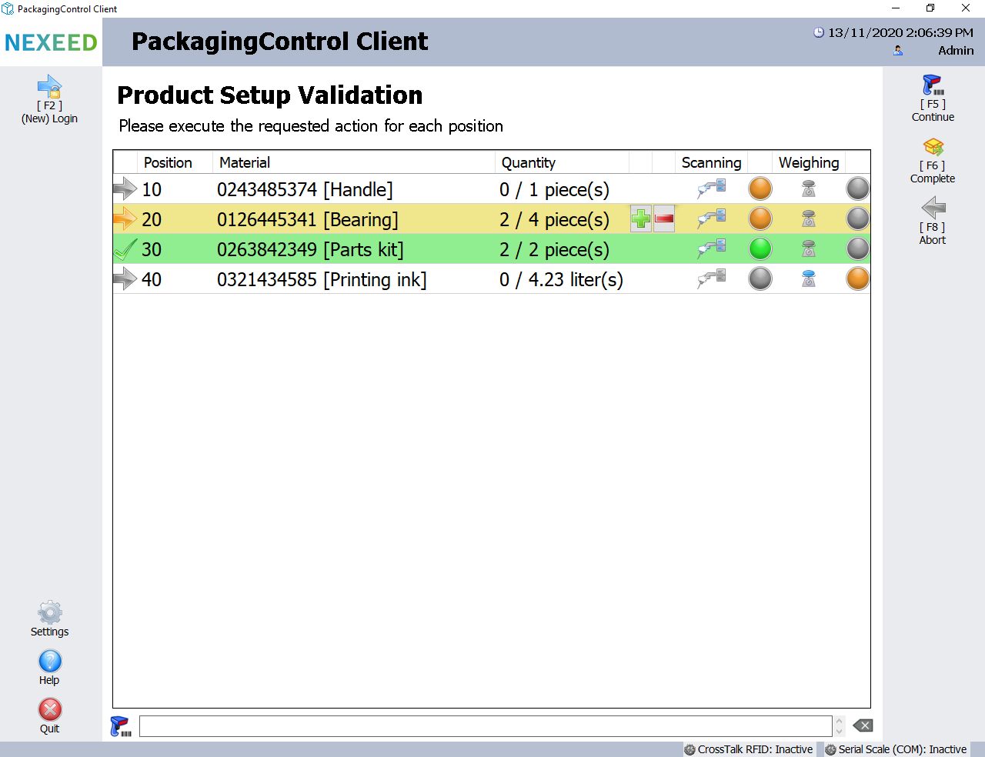Viewport: 985px width, 757px height.
Task: Click the barcode input text field
Action: pyautogui.click(x=485, y=726)
